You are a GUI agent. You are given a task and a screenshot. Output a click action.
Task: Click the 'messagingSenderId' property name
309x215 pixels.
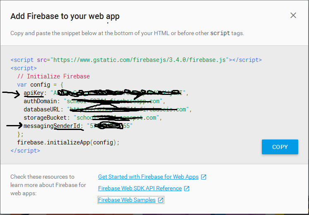52,126
